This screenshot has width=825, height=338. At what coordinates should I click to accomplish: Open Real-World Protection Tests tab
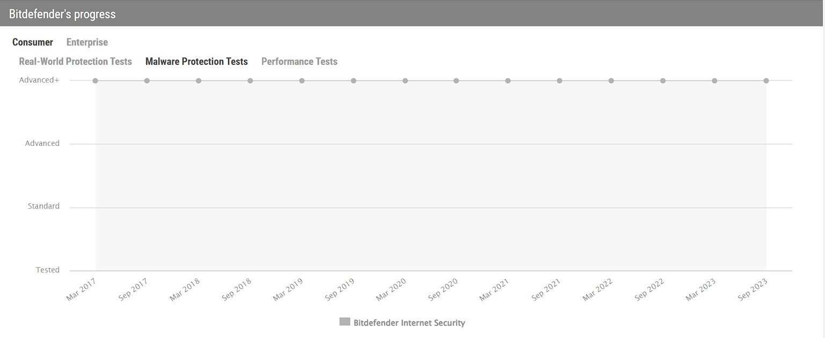(75, 62)
